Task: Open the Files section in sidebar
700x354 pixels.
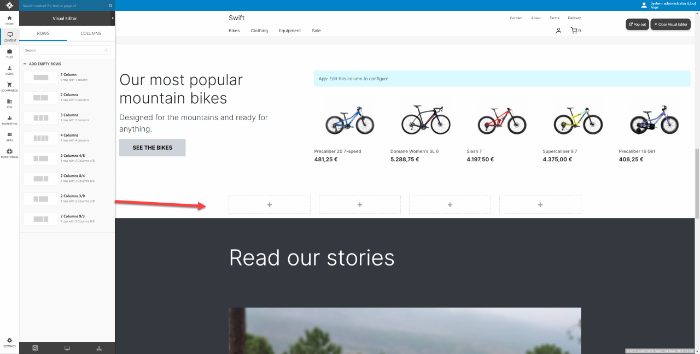Action: point(9,53)
